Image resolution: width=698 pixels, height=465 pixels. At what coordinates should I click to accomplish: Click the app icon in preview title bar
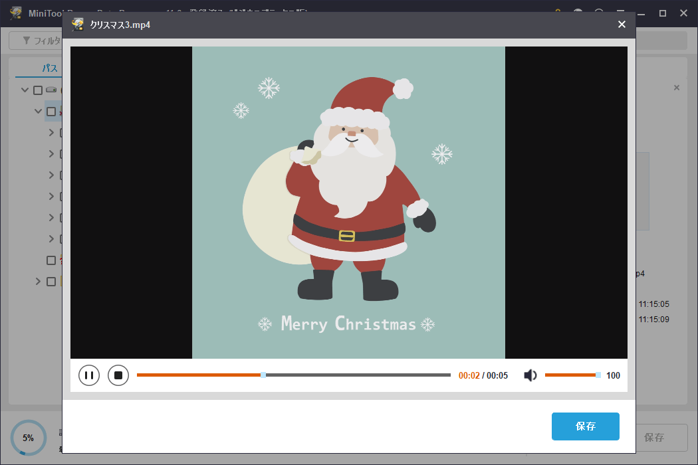pyautogui.click(x=78, y=25)
